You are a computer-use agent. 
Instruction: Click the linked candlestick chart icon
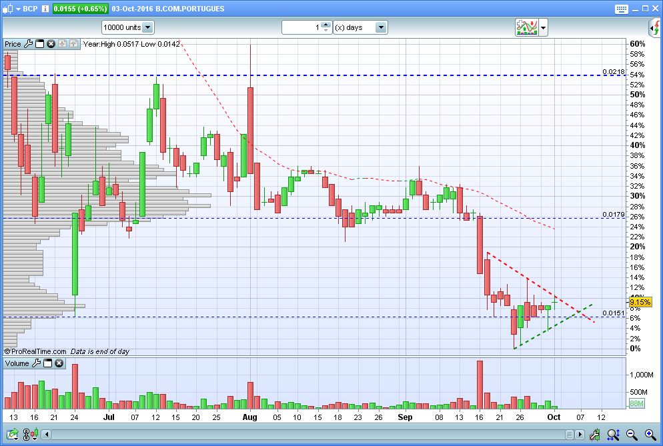pyautogui.click(x=31, y=434)
